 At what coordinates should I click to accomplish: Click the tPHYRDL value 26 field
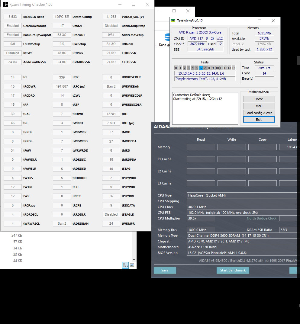[111, 196]
